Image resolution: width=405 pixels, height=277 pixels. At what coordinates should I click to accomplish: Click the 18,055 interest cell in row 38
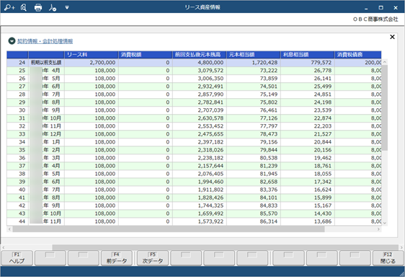[x=308, y=174]
